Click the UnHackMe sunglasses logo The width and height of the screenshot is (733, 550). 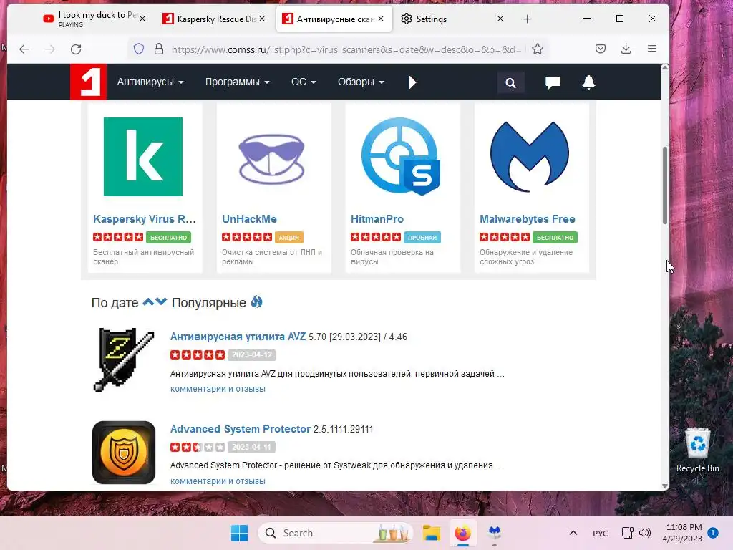[271, 159]
